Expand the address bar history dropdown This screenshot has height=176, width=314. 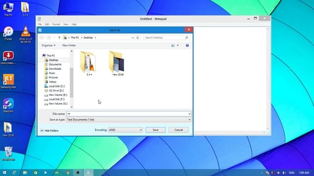[x=132, y=38]
